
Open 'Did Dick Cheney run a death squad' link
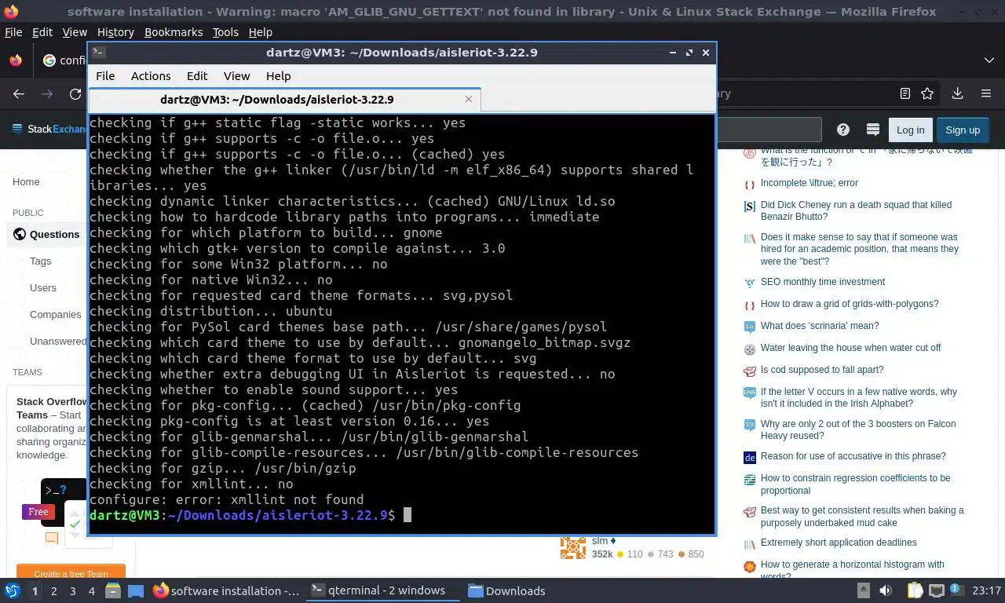(x=856, y=210)
